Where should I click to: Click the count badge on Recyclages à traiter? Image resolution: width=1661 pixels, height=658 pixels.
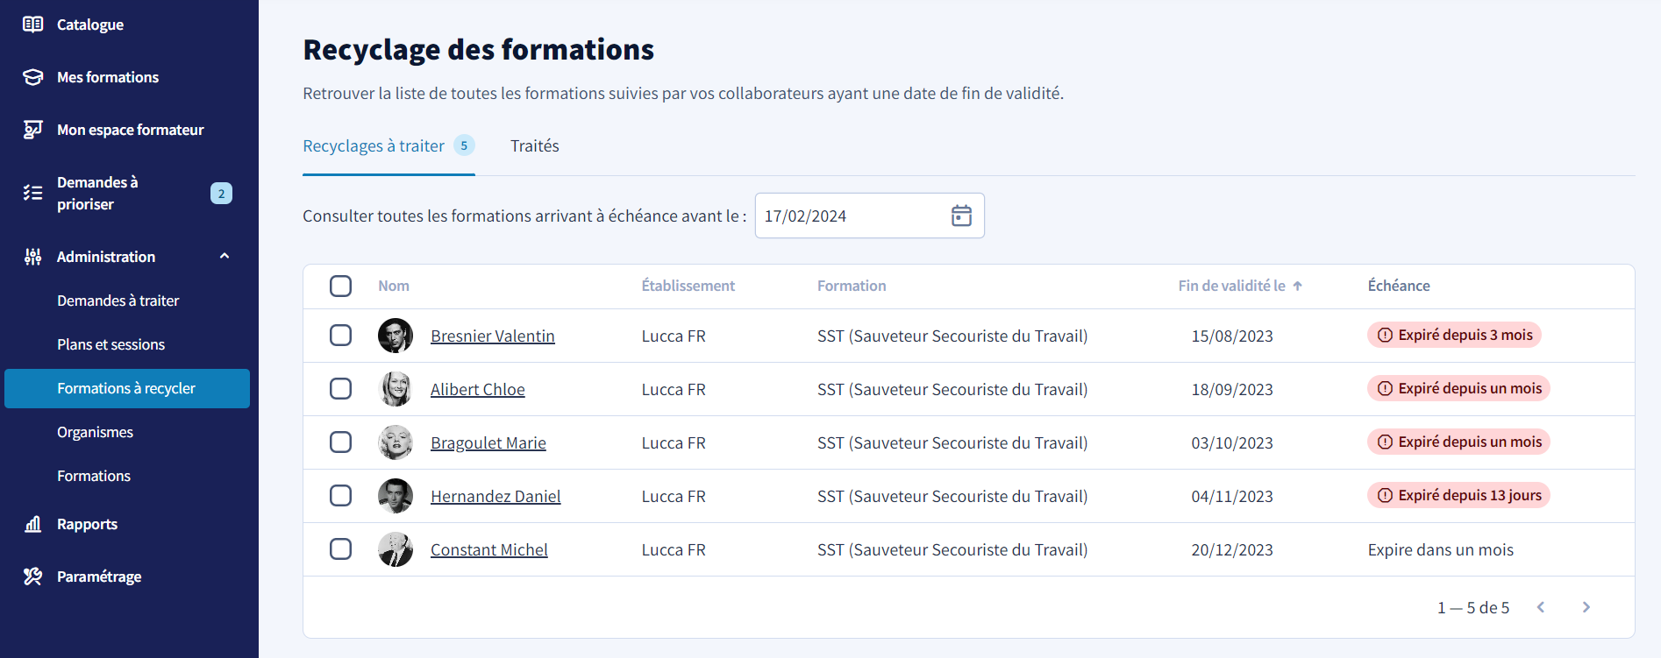(464, 145)
